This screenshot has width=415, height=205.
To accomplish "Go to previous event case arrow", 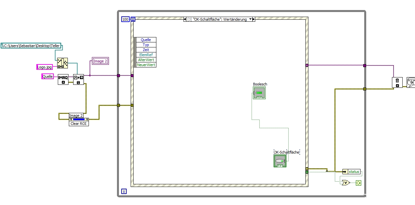I will pos(185,19).
